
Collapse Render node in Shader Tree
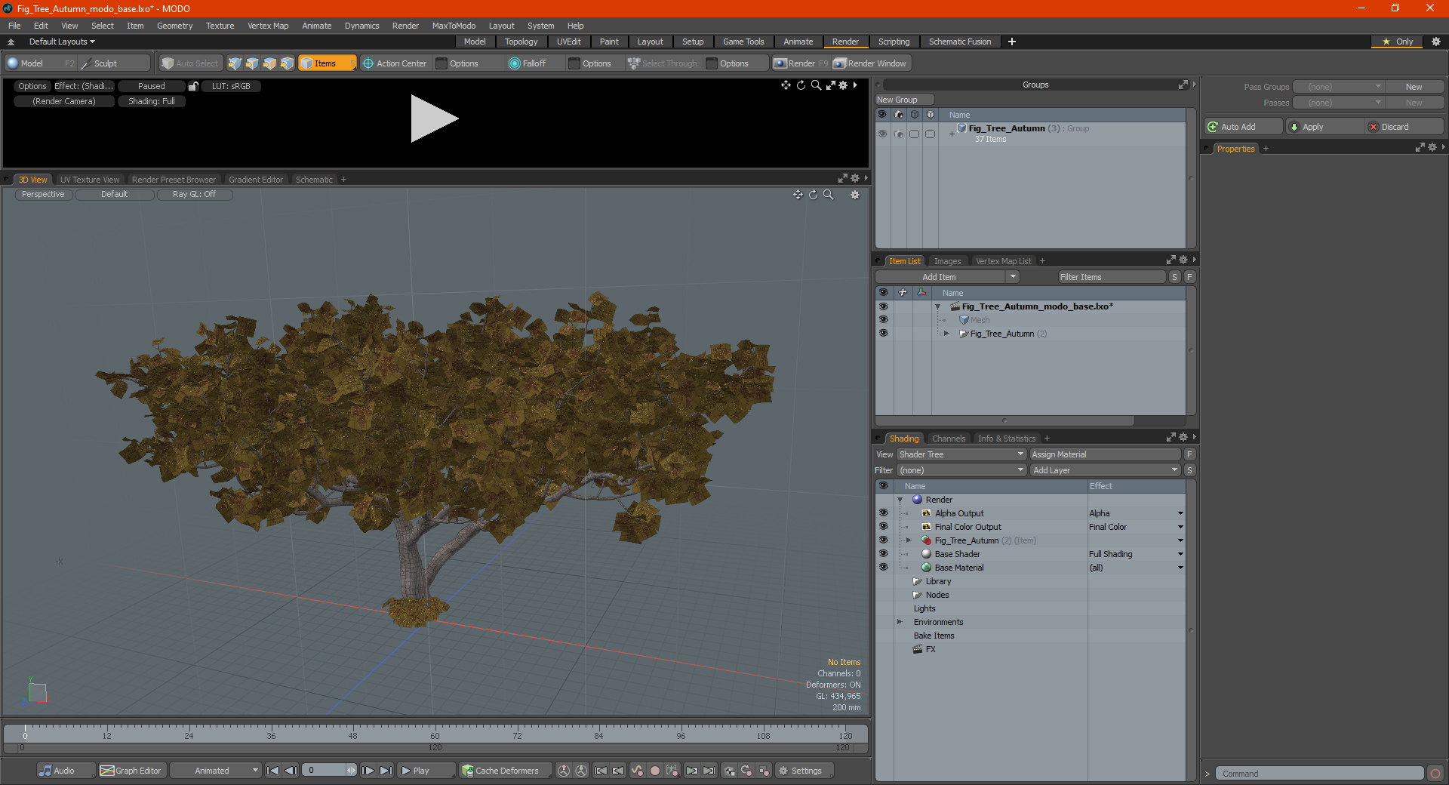(900, 500)
